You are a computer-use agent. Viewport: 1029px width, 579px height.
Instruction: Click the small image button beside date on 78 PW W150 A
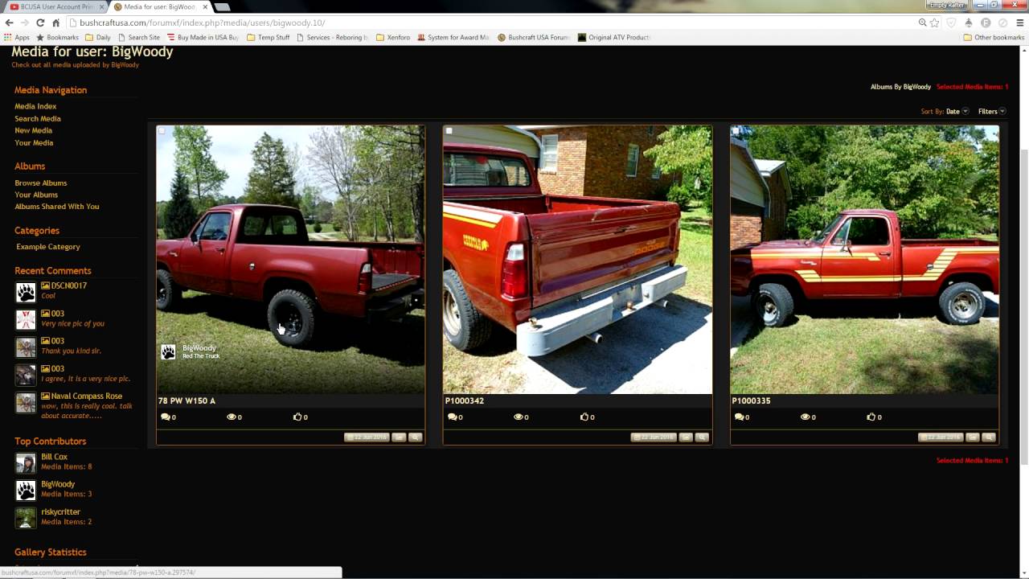[399, 437]
